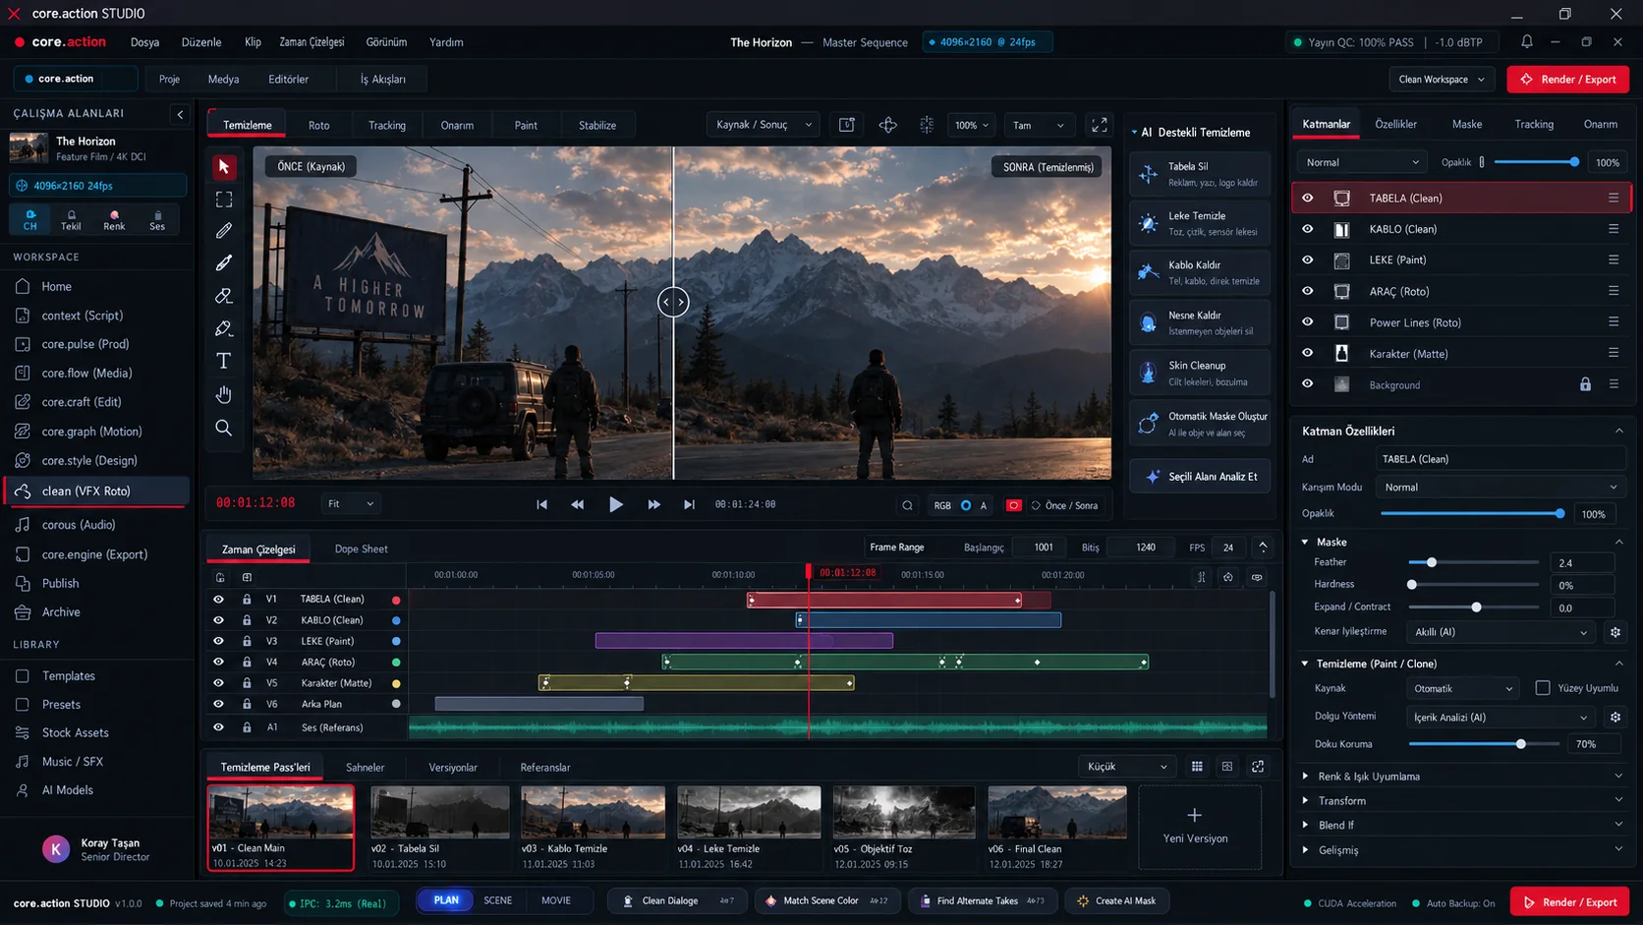Open the Ses mode icon

click(x=157, y=219)
